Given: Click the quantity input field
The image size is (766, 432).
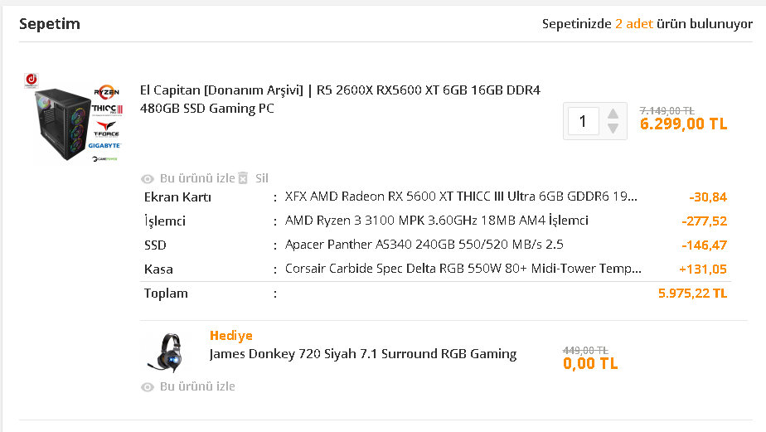Looking at the screenshot, I should point(584,121).
